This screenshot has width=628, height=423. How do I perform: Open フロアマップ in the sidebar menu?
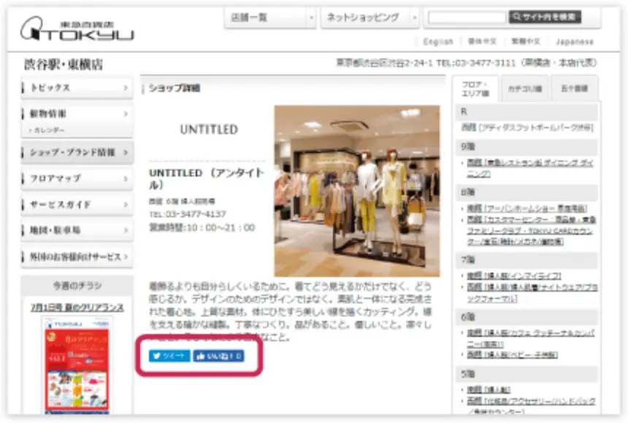point(77,178)
